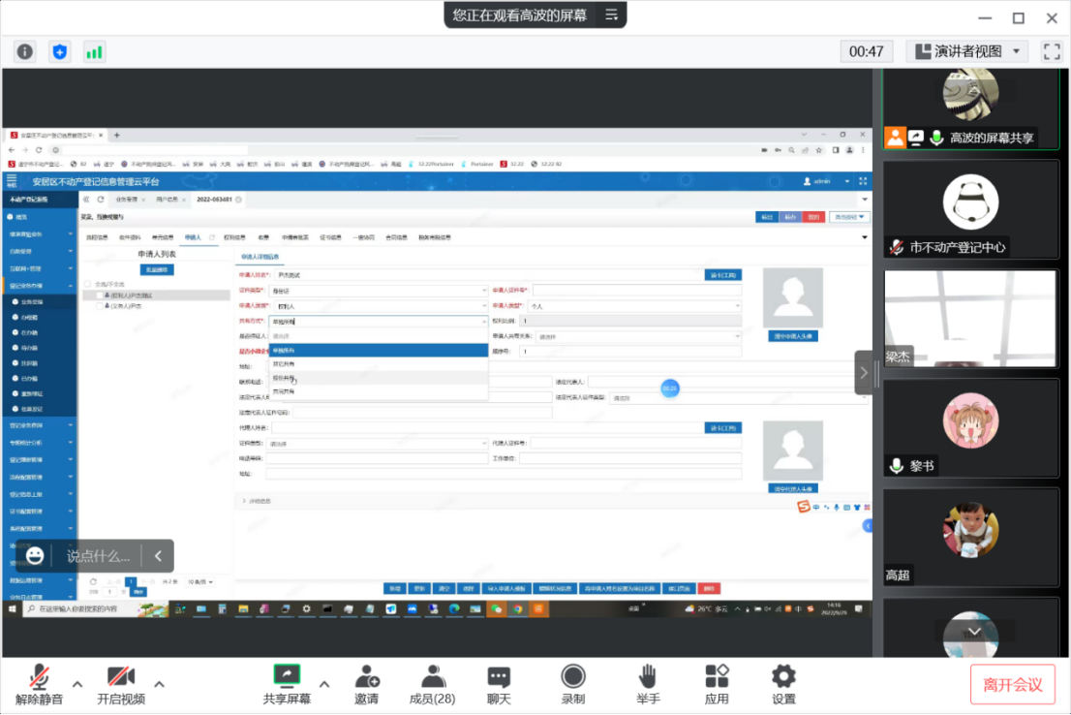1071x715 pixels.
Task: Open the 聊天 chat panel
Action: (499, 684)
